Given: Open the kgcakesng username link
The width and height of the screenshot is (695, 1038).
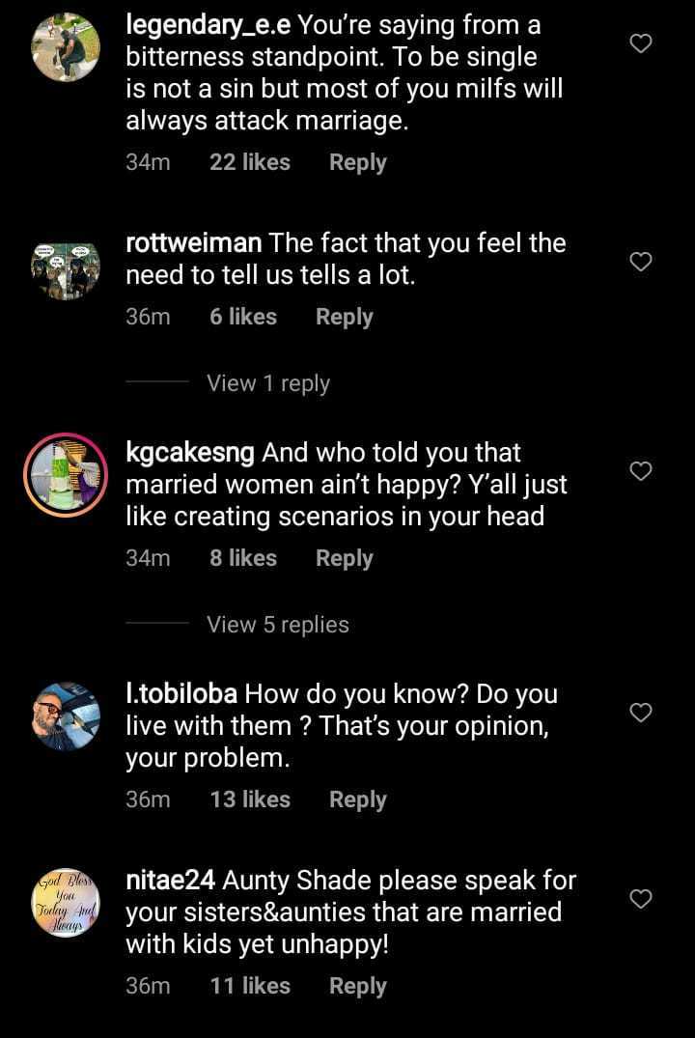Looking at the screenshot, I should click(191, 452).
